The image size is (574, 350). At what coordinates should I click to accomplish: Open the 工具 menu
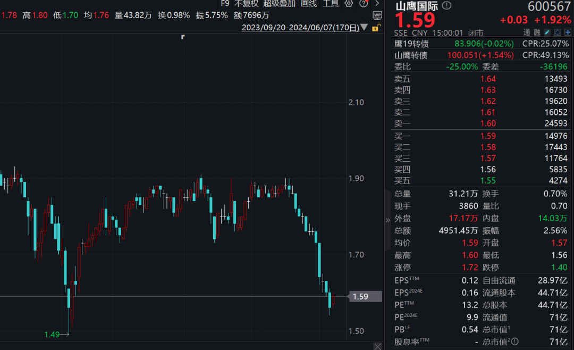(x=330, y=3)
